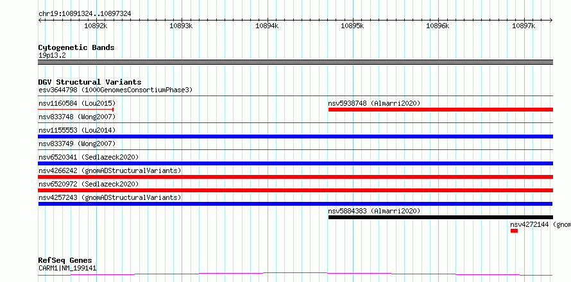This screenshot has width=571, height=282.
Task: Click the red bar of nsv4266242
Action: click(296, 177)
